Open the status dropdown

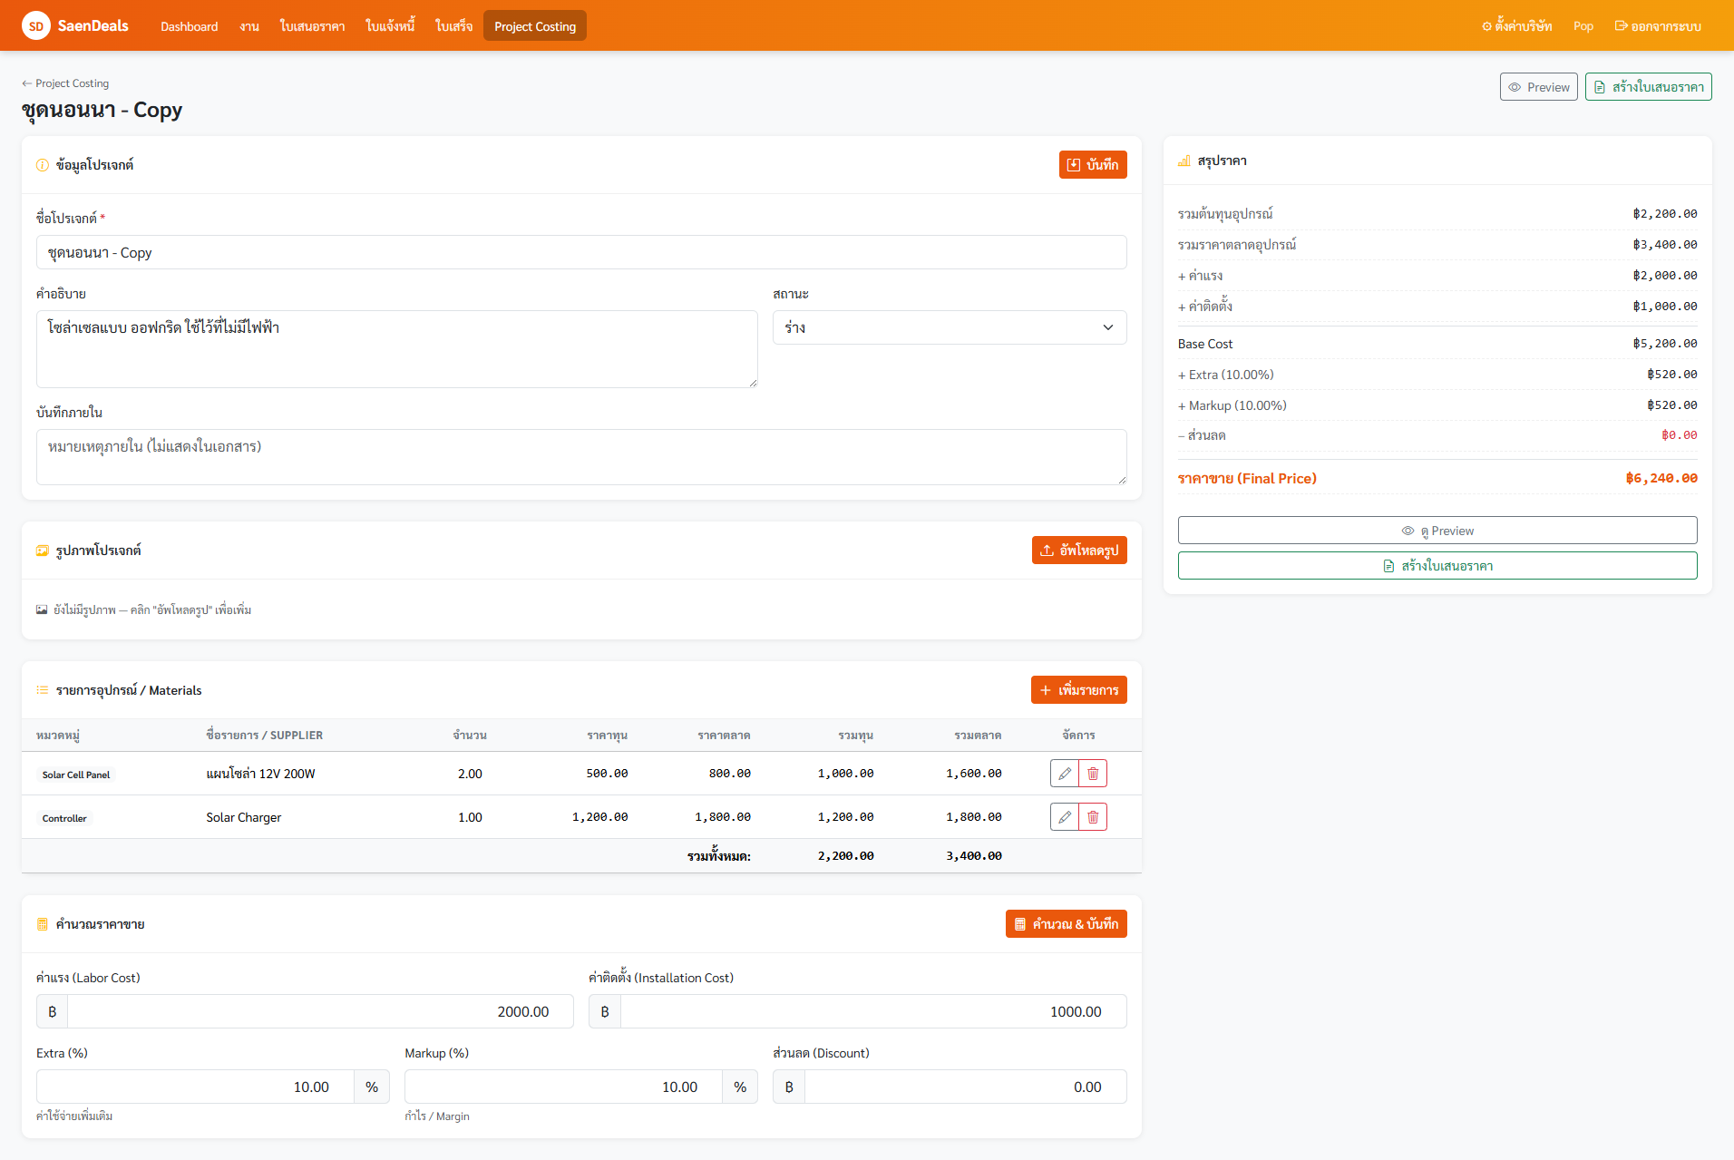coord(950,327)
